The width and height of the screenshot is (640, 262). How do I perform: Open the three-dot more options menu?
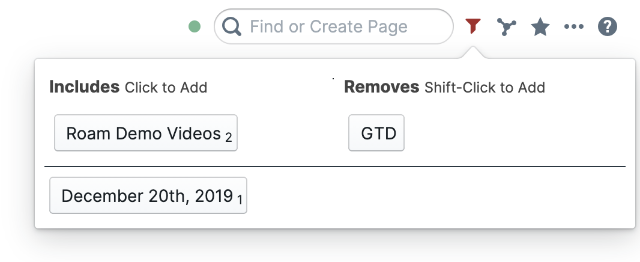coord(574,26)
